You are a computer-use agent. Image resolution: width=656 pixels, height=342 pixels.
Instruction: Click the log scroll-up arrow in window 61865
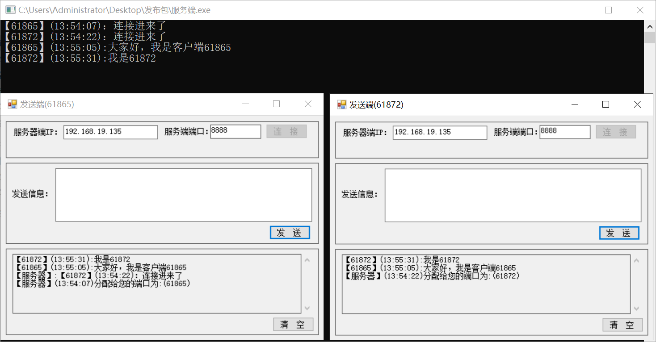pos(307,260)
